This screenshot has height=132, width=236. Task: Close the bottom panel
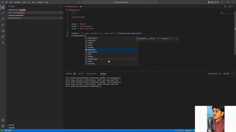[233, 74]
